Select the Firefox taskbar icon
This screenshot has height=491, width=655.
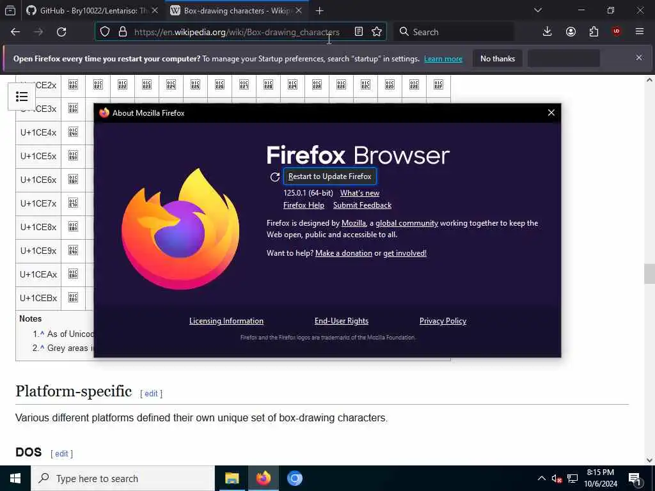tap(264, 478)
